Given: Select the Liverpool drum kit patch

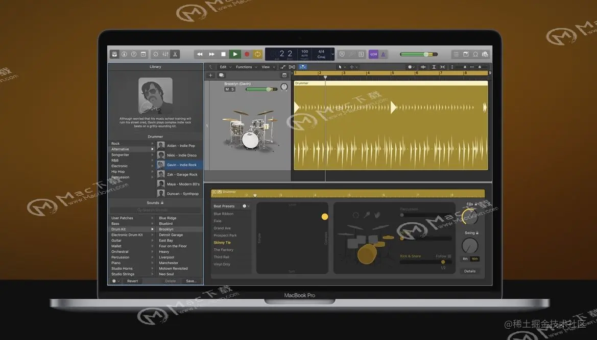Looking at the screenshot, I should [180, 257].
